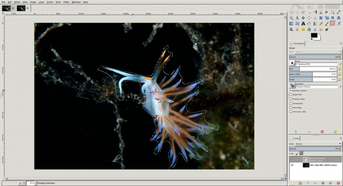Viewport: 343px width, 186px height.
Task: Click the anchor floating layer button
Action: click(x=330, y=183)
